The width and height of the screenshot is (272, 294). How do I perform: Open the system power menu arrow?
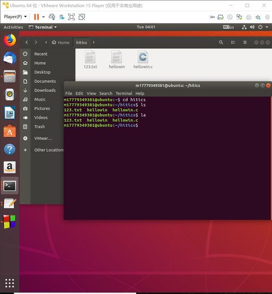267,27
